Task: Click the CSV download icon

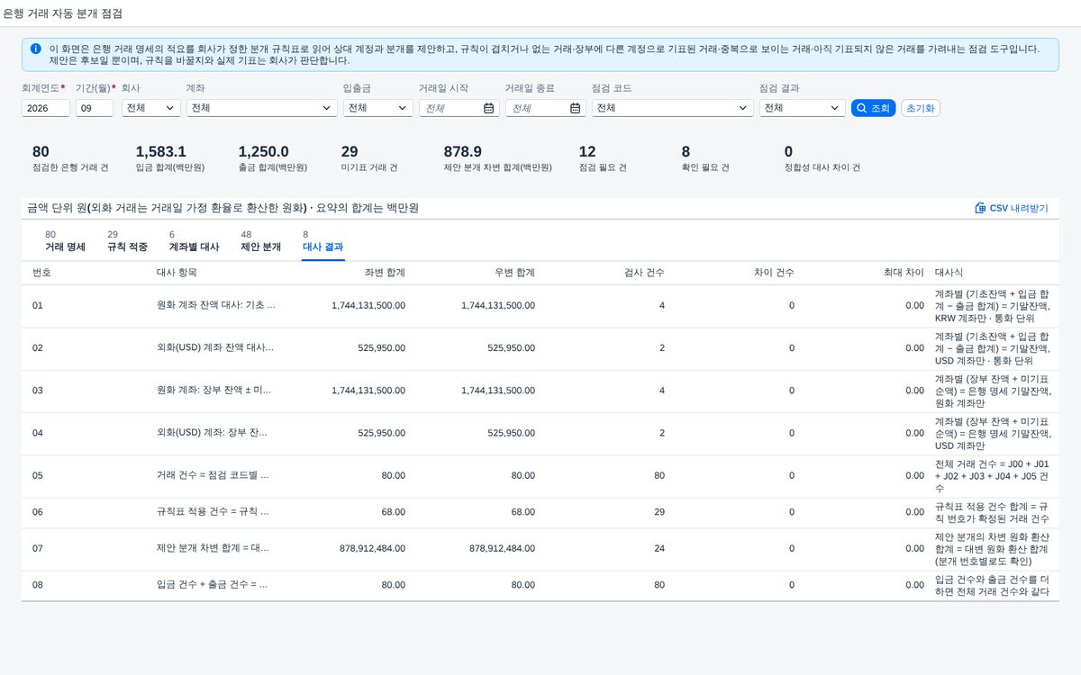Action: point(980,208)
